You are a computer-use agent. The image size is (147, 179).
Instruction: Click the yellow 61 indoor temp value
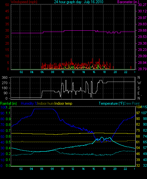[138, 142]
